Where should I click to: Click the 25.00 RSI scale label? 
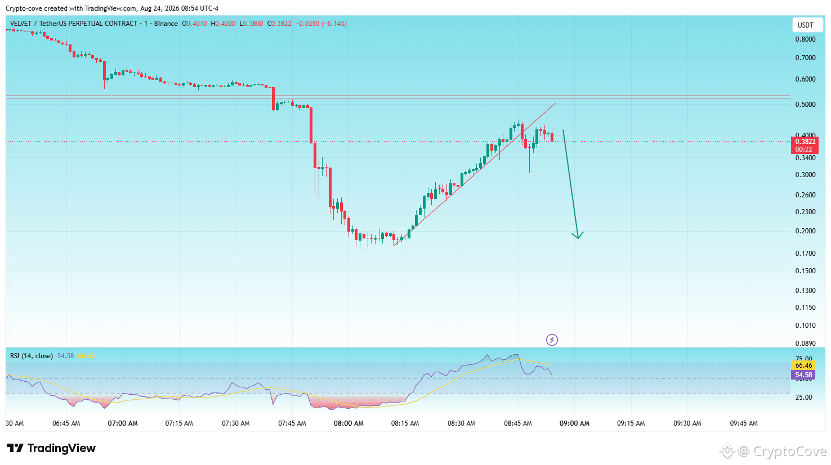[803, 398]
